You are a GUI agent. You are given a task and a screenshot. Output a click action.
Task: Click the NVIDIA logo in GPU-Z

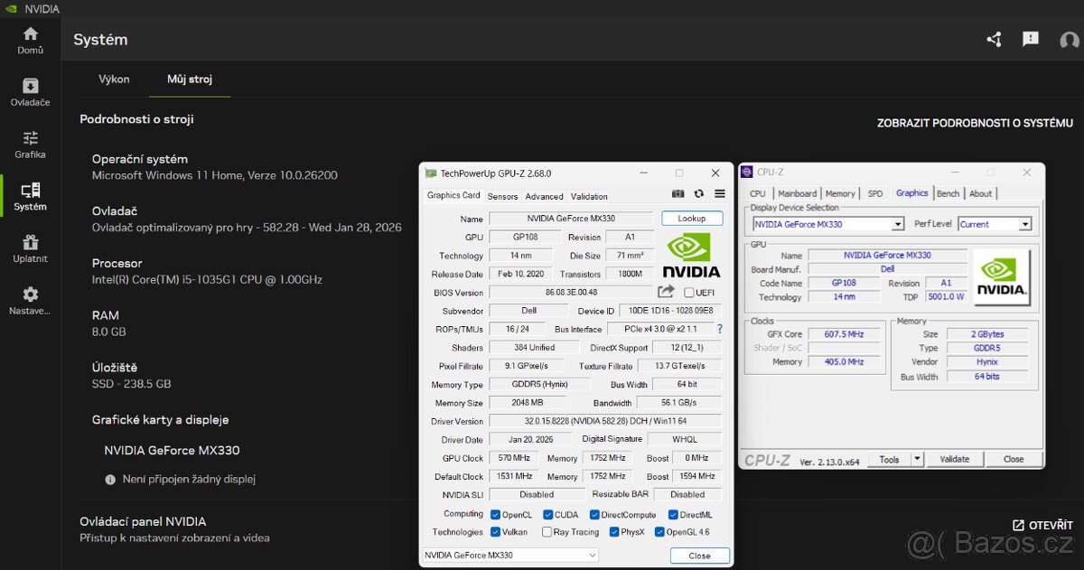tap(692, 255)
